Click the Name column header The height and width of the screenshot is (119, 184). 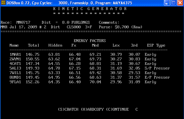14,45
